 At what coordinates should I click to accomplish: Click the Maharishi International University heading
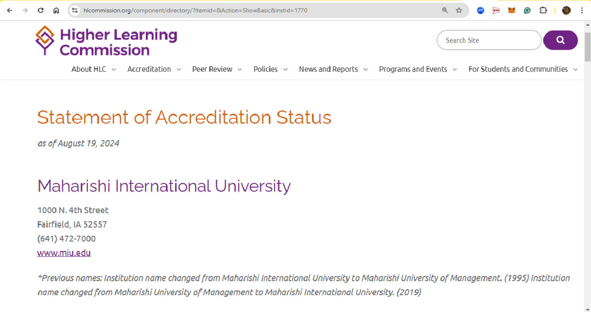pyautogui.click(x=164, y=186)
